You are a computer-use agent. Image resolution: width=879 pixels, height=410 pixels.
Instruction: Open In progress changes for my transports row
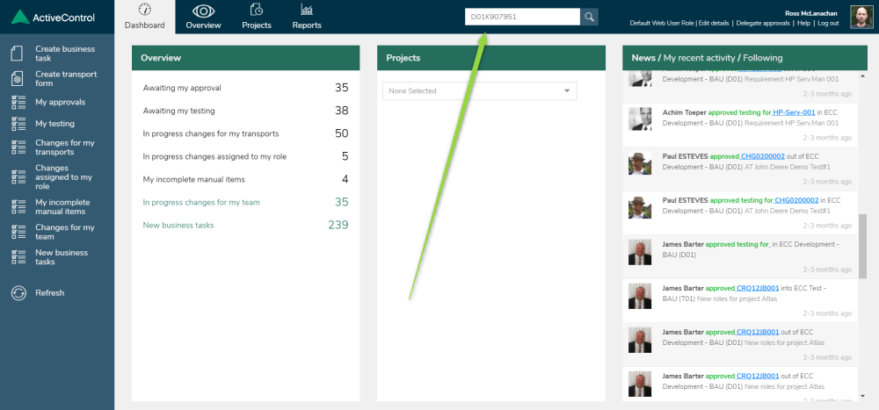(245, 133)
